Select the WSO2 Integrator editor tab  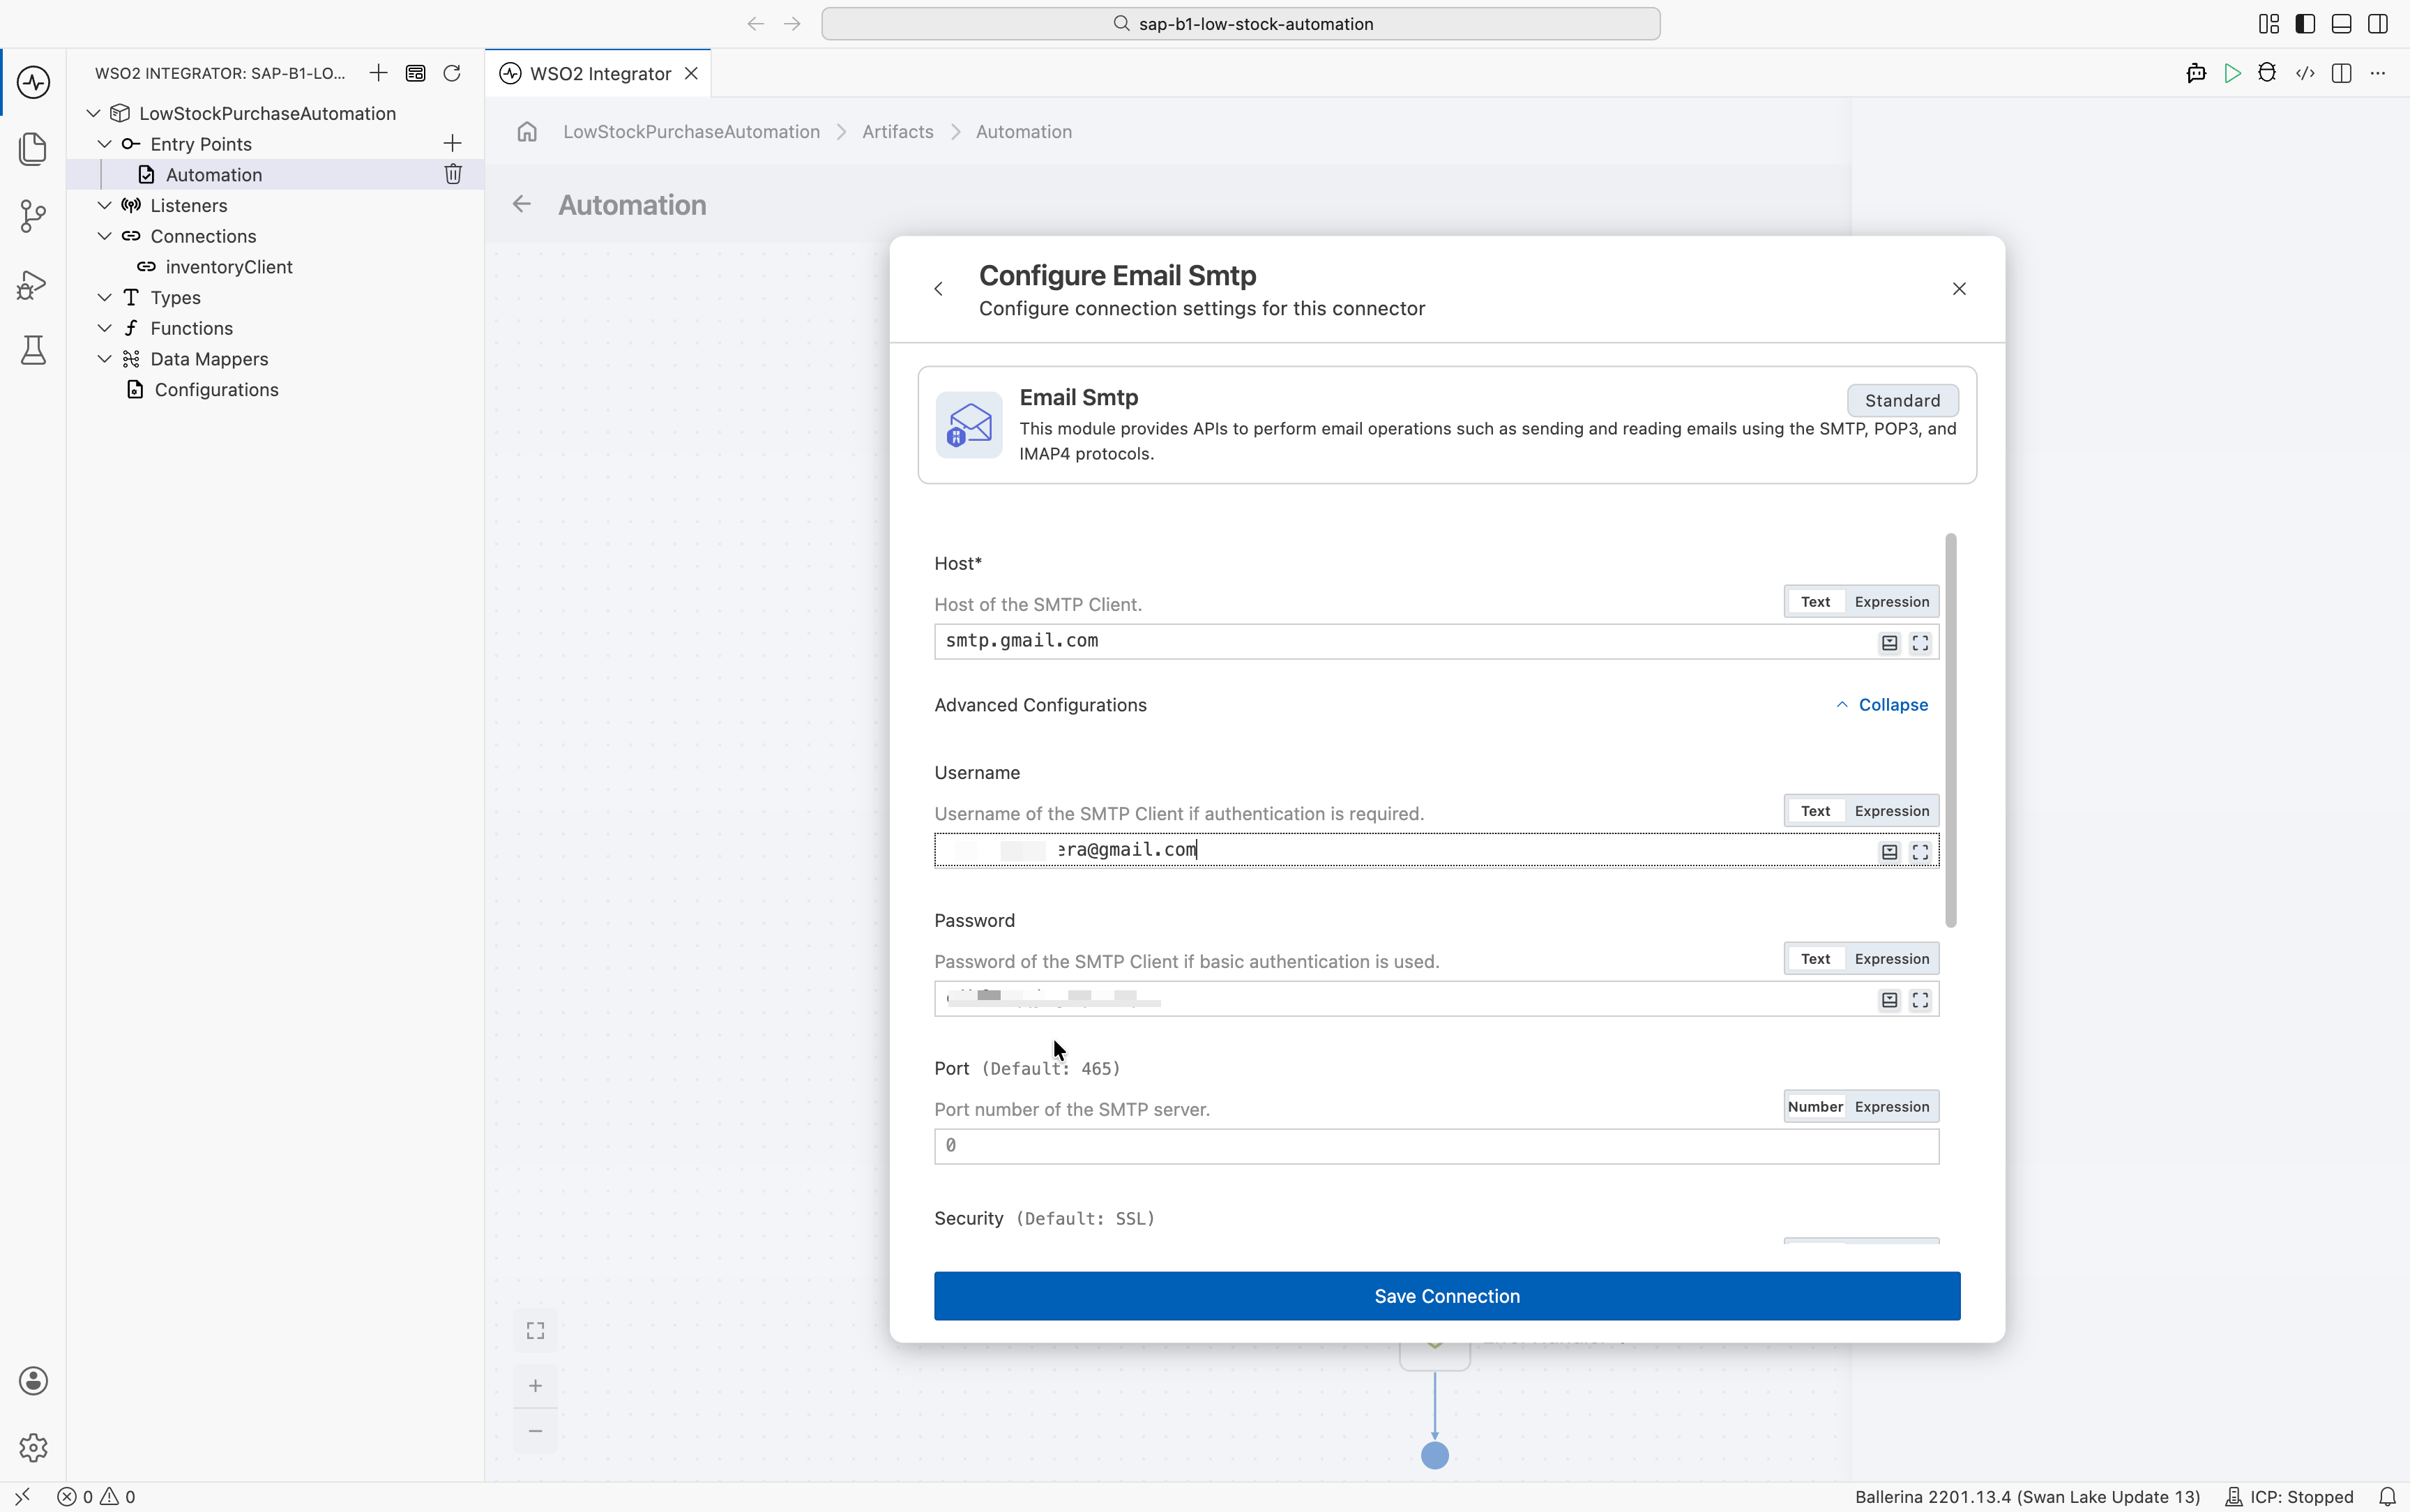click(x=598, y=73)
